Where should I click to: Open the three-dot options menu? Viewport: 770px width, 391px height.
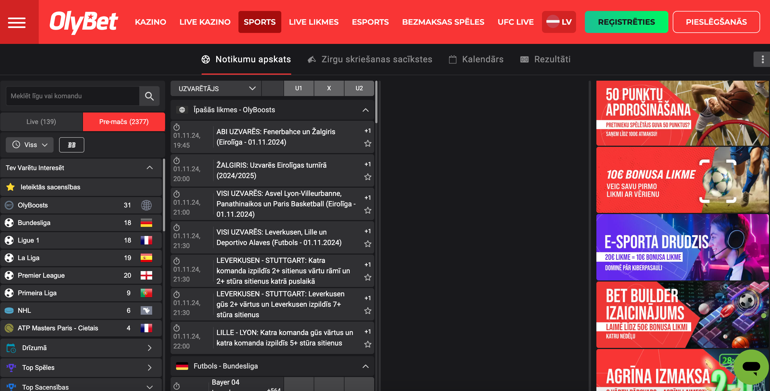[763, 59]
